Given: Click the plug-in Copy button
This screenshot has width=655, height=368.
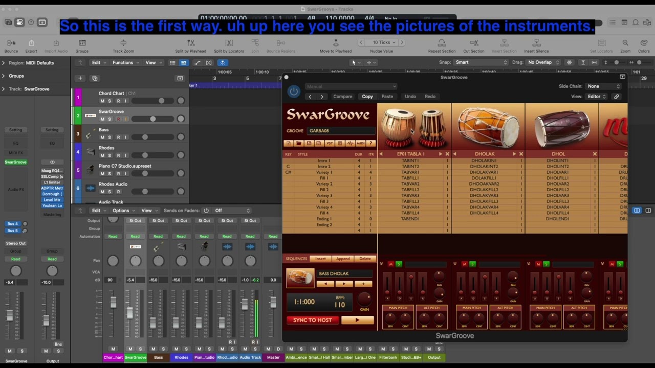Looking at the screenshot, I should click(x=367, y=97).
